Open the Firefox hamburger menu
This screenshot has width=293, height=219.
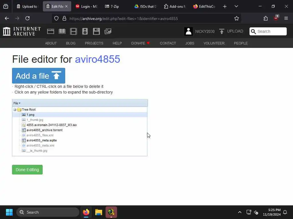pos(286,18)
